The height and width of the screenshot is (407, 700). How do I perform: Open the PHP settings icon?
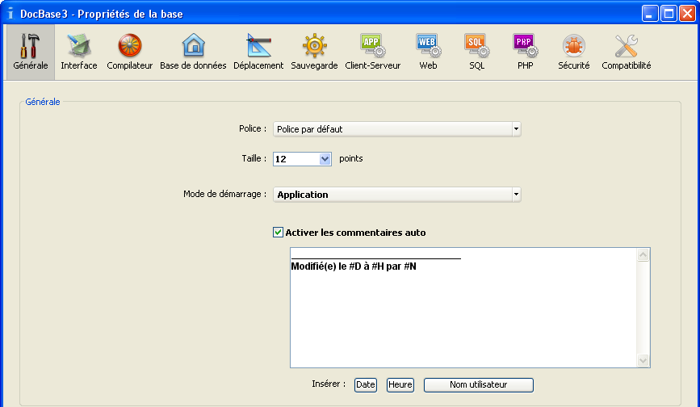525,52
